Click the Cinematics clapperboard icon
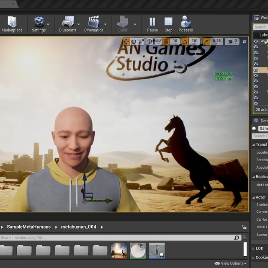 coord(93,24)
